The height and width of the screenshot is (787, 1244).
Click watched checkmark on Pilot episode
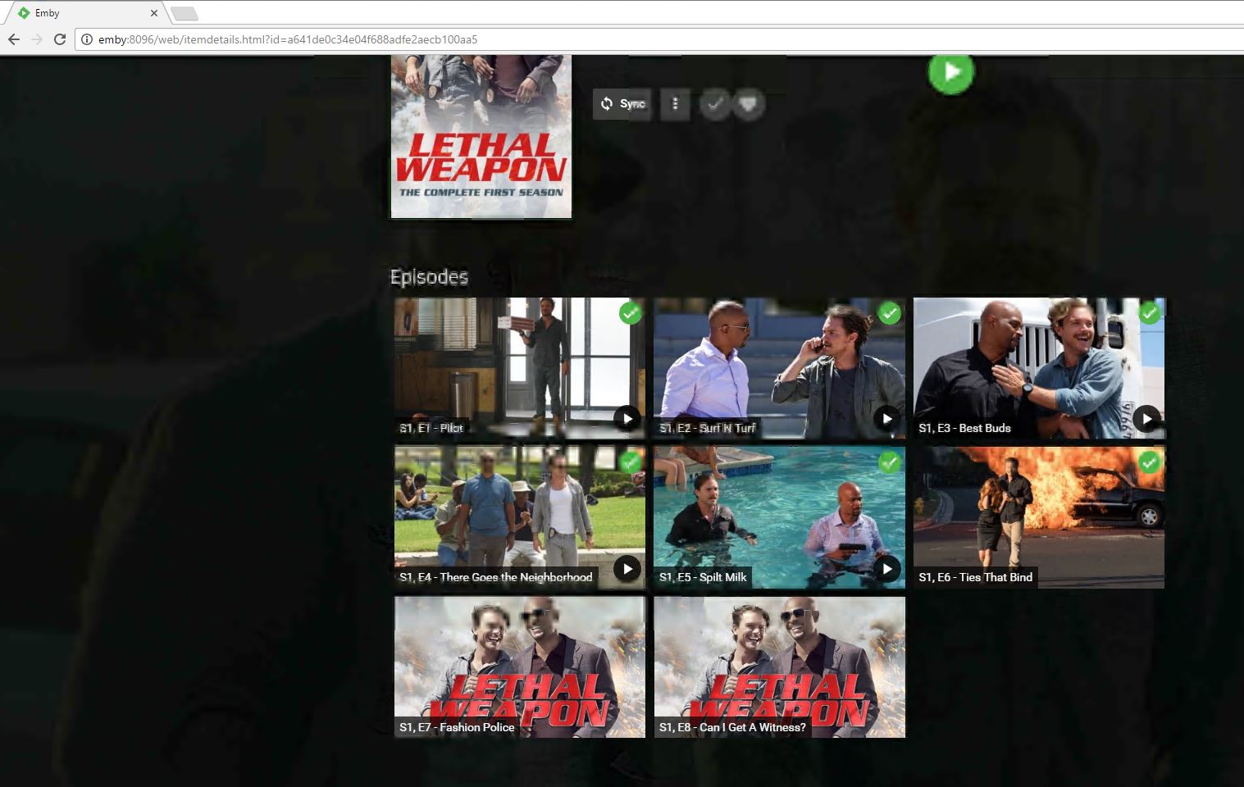click(x=630, y=312)
